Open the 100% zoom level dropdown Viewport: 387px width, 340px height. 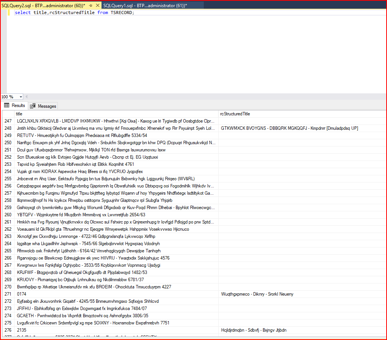[21, 96]
